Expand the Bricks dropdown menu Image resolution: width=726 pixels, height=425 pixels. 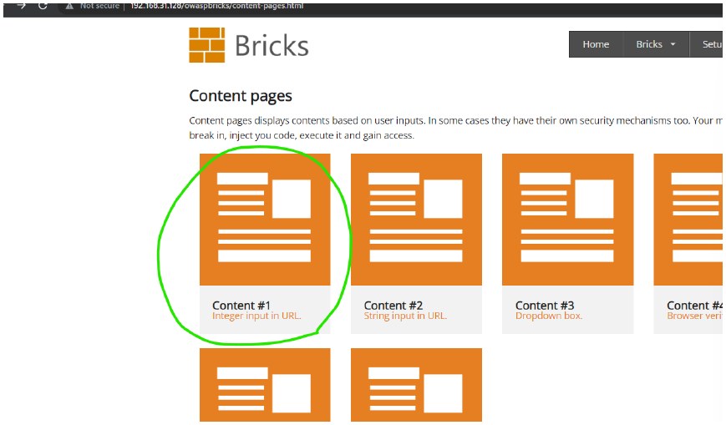(x=656, y=44)
